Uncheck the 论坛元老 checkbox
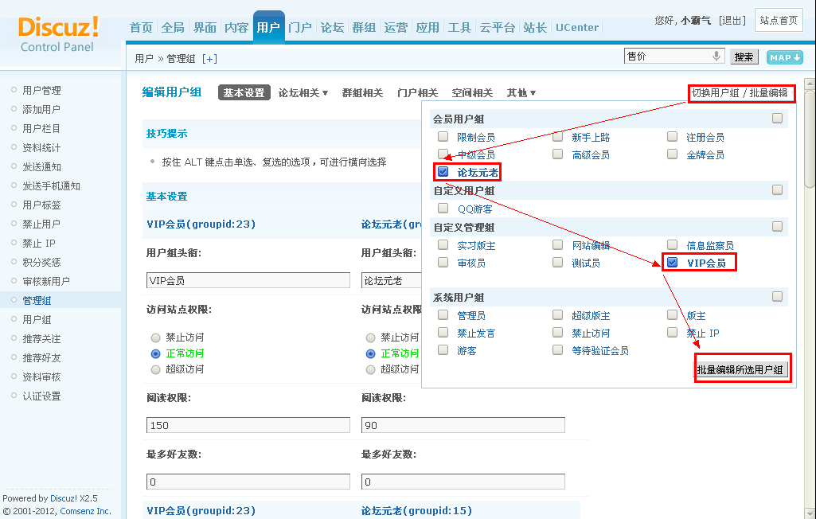Viewport: 816px width, 519px height. pyautogui.click(x=443, y=171)
